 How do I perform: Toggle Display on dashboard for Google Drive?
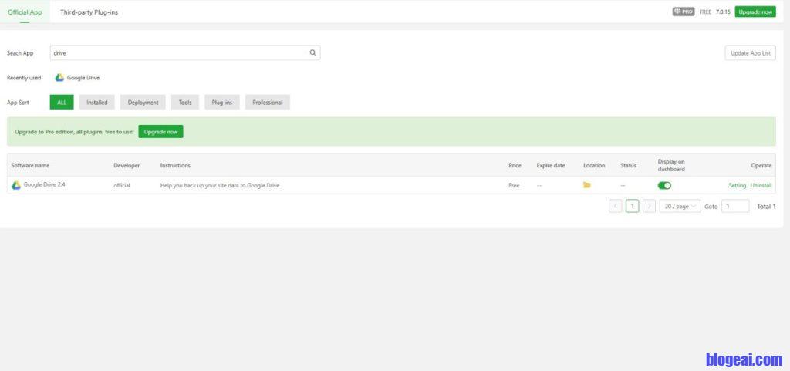click(664, 185)
